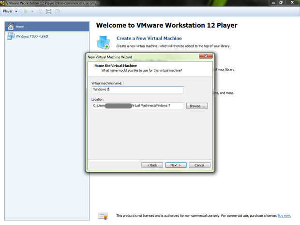Cancel the New Virtual Machine Wizard
The image size is (300, 225).
[x=199, y=165]
